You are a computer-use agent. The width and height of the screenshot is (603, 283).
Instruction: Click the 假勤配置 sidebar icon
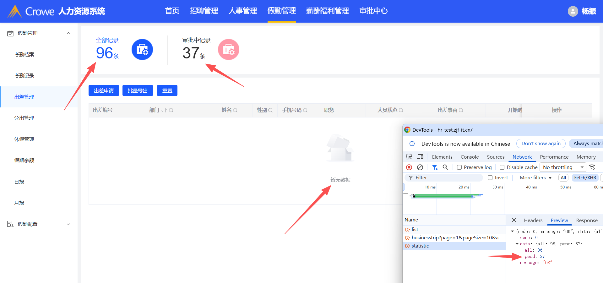[10, 224]
